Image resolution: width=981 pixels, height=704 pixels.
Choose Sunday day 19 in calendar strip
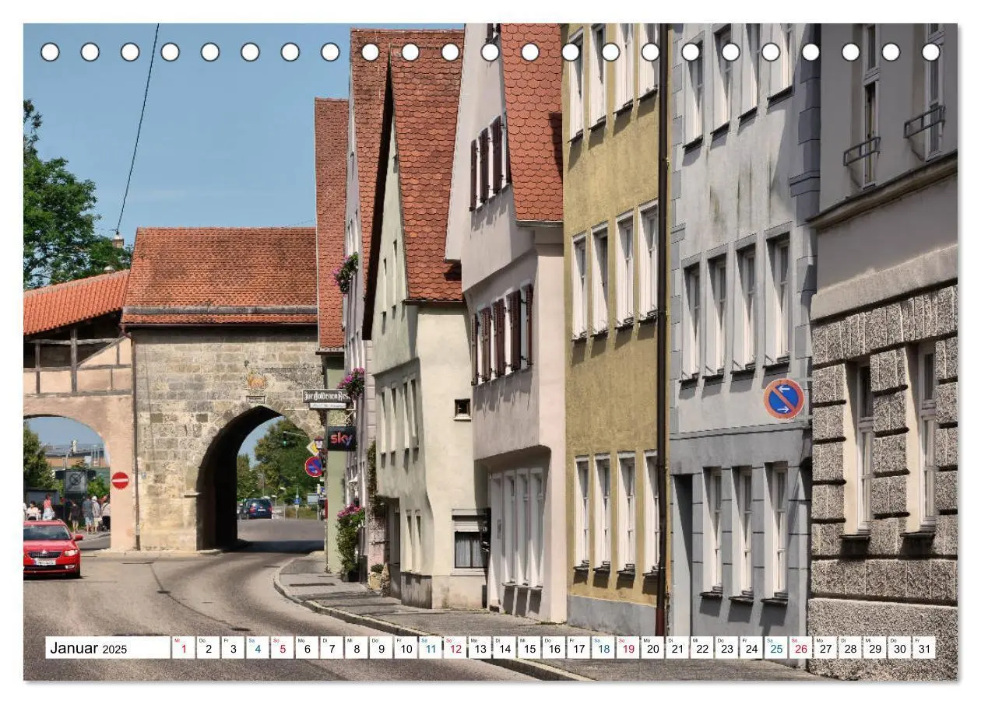coord(628,647)
